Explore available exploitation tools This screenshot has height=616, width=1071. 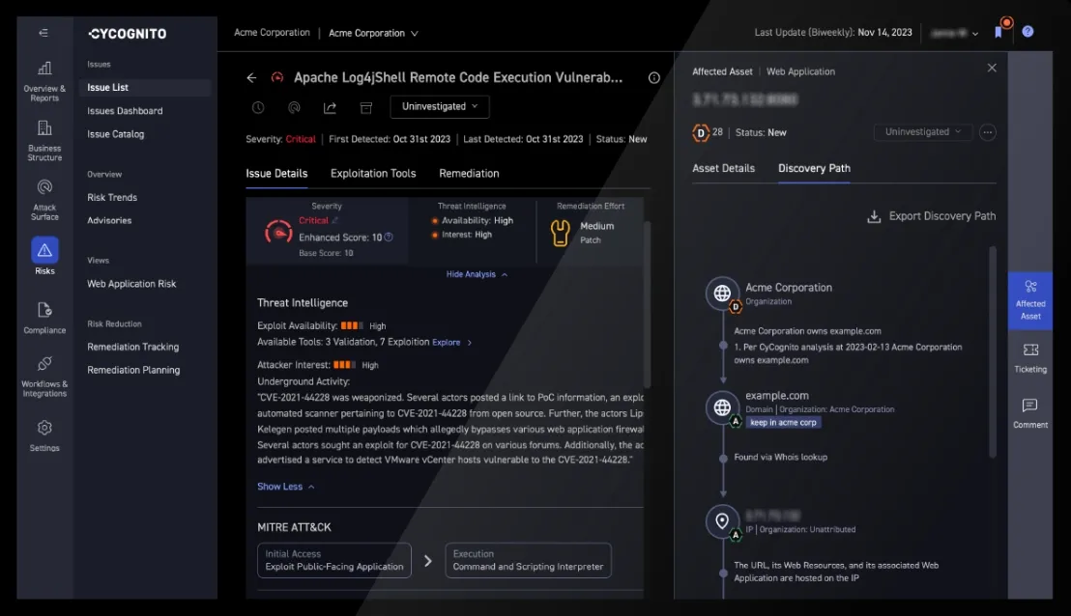coord(451,343)
